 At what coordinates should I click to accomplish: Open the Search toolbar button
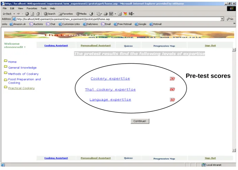50,14
